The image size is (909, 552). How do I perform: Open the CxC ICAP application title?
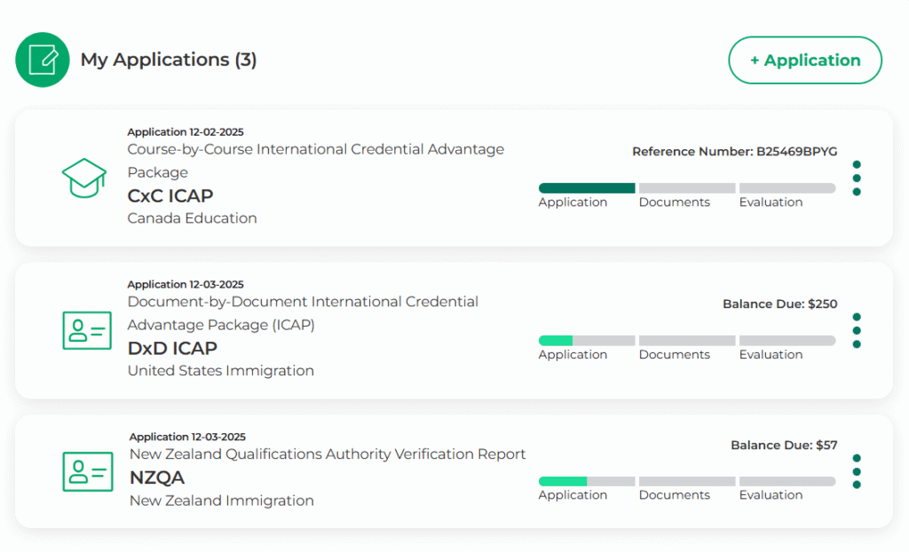[170, 195]
